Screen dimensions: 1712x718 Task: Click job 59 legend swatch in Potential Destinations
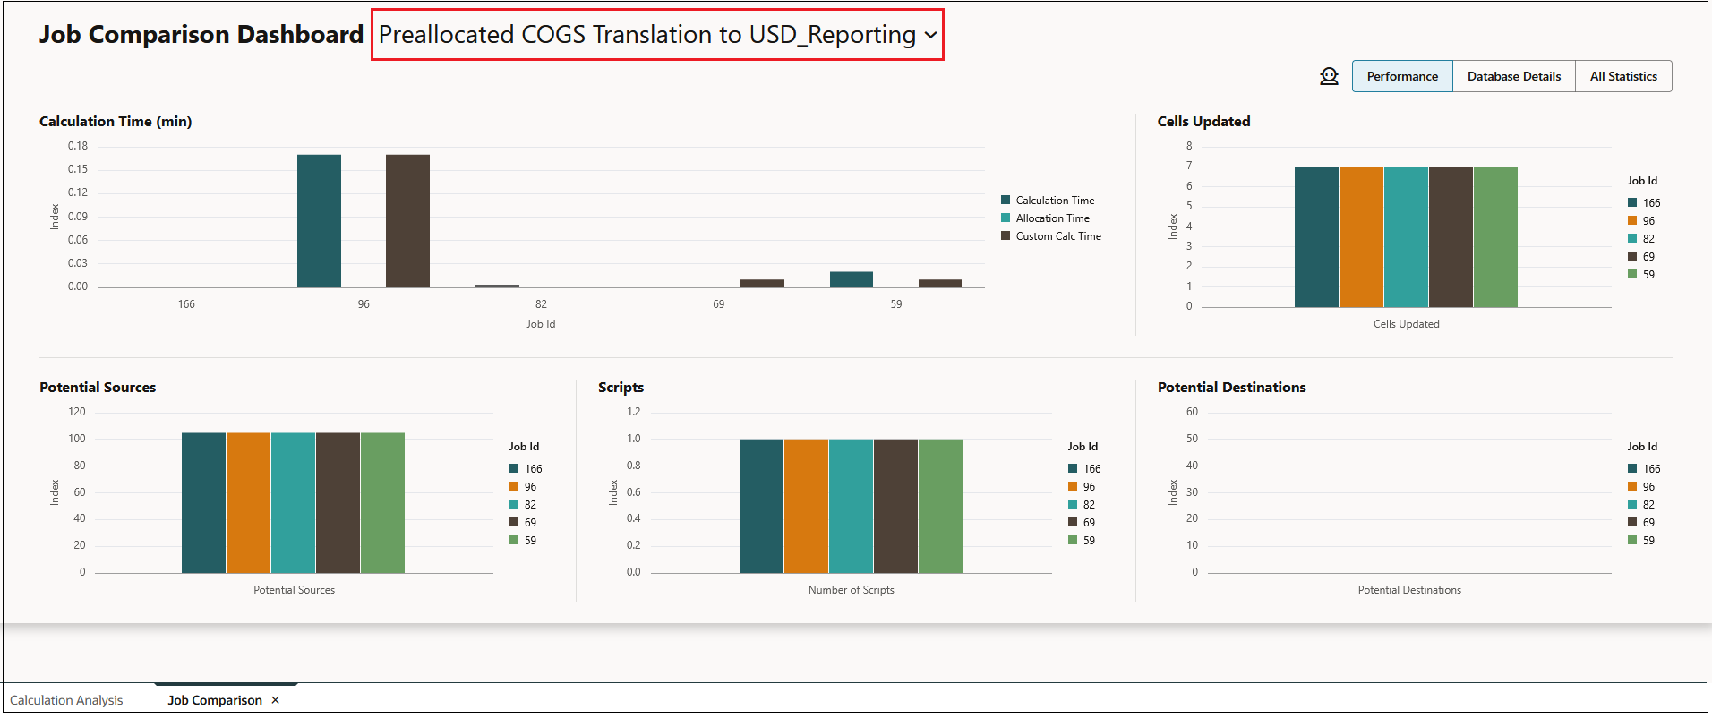[x=1632, y=540]
